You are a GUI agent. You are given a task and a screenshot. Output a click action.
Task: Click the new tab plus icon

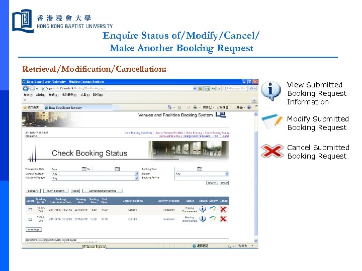coord(254,100)
